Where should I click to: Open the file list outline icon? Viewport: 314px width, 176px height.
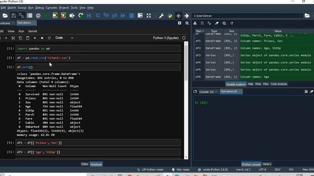click(x=29, y=16)
